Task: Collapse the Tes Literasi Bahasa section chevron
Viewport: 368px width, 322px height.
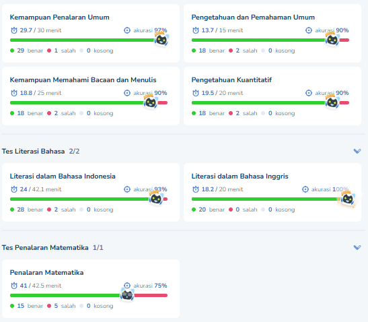Action: [x=357, y=151]
